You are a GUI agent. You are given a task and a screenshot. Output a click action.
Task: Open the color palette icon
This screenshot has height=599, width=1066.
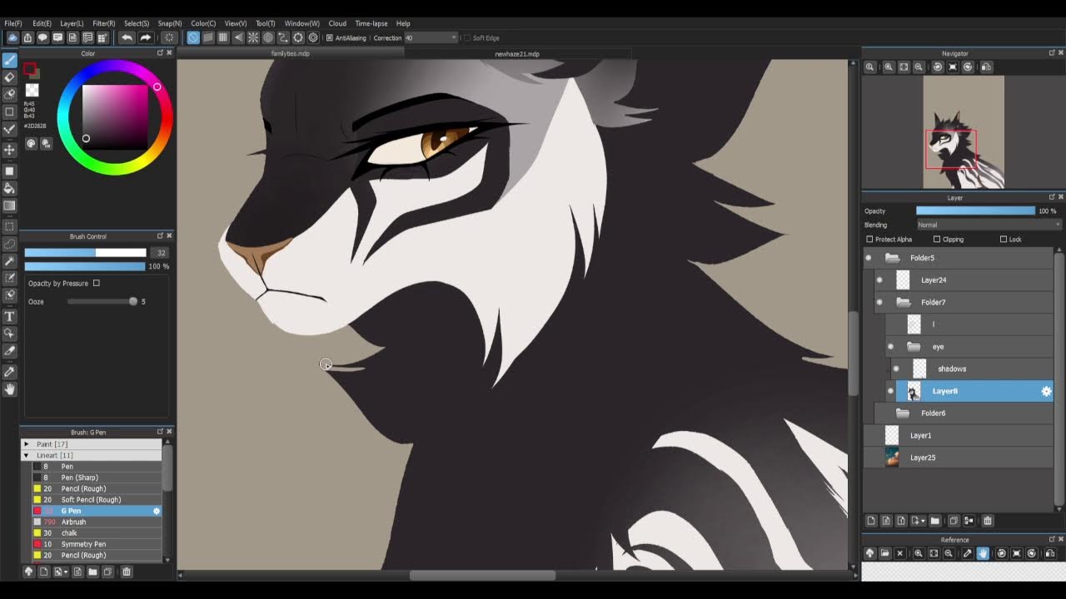coord(31,143)
